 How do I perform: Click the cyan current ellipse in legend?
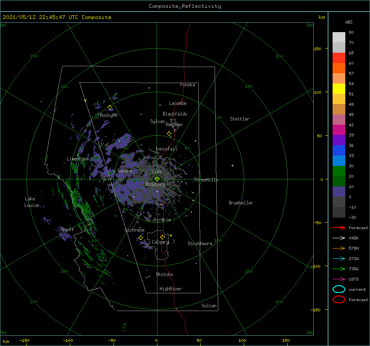[x=339, y=289]
